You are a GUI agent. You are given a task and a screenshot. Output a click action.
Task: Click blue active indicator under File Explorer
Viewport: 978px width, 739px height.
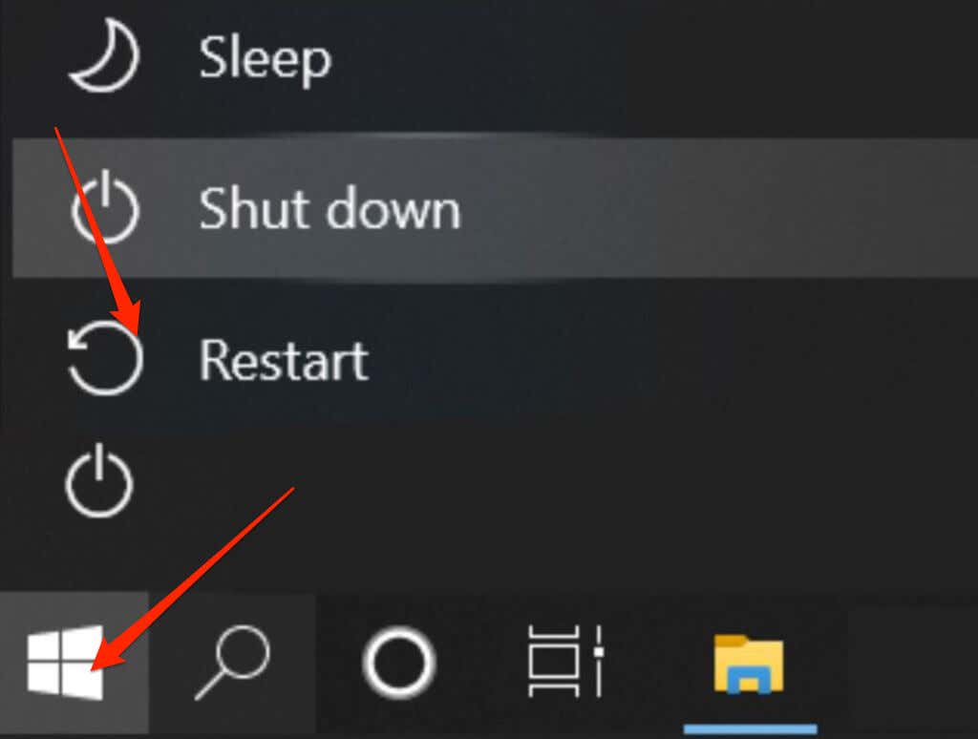coord(751,729)
